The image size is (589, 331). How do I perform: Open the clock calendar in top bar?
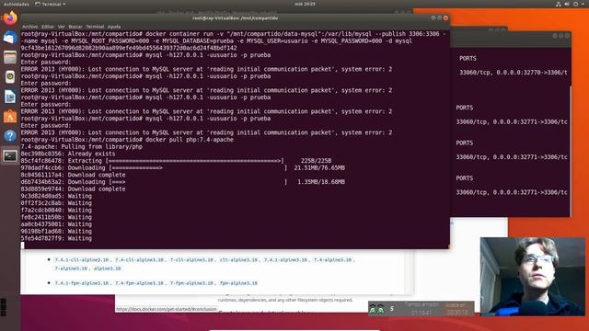pos(305,4)
